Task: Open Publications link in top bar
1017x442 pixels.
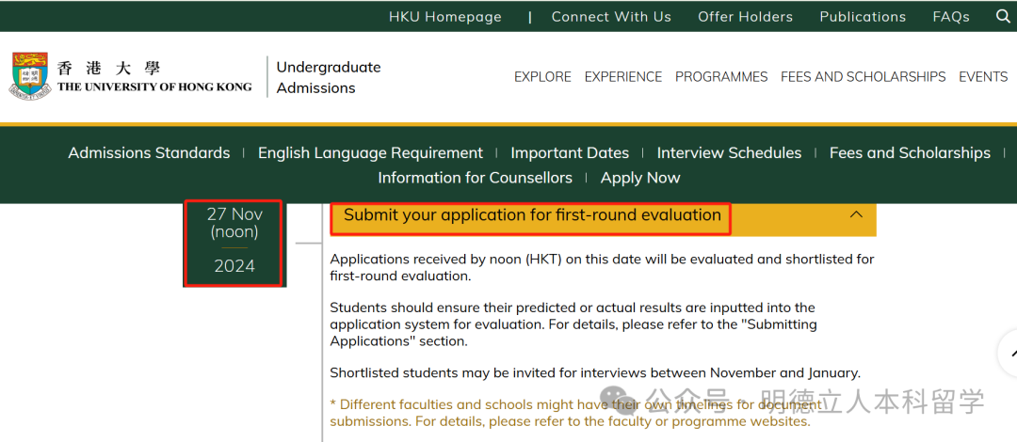Action: tap(863, 17)
